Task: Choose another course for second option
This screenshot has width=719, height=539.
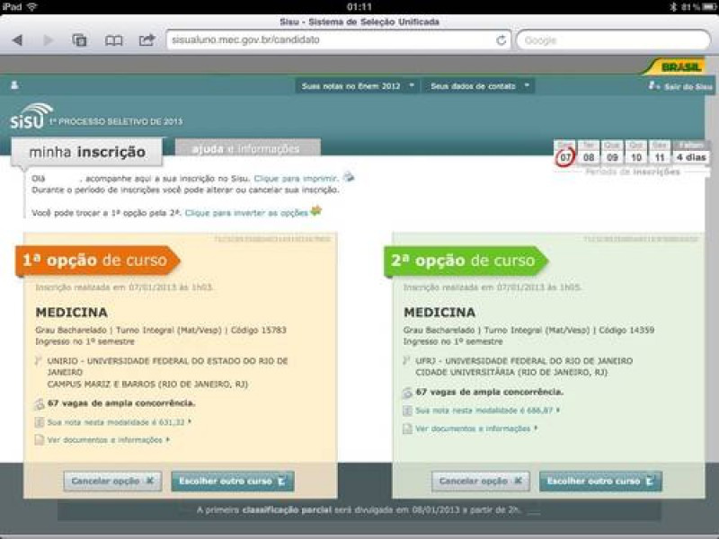Action: pos(600,482)
